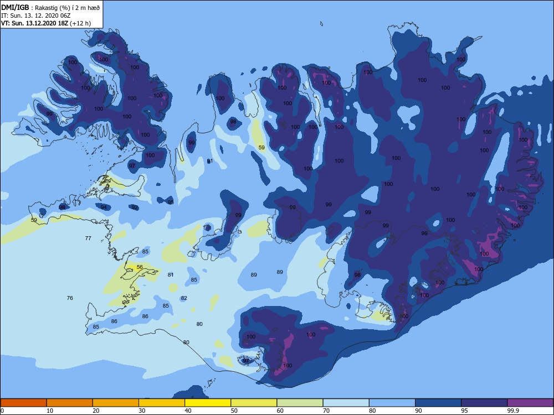
Task: Click the '10' tick label in the legend
Action: pos(50,411)
